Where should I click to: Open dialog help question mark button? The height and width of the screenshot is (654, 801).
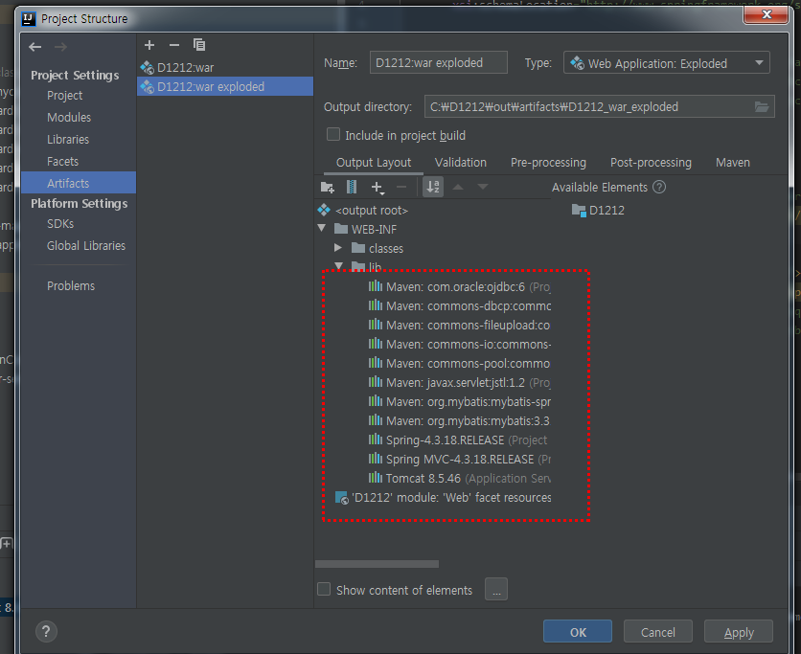coord(46,632)
